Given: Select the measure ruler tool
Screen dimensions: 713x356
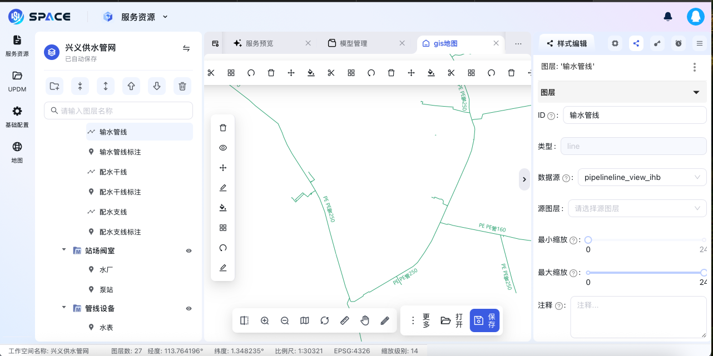Looking at the screenshot, I should click(x=344, y=320).
